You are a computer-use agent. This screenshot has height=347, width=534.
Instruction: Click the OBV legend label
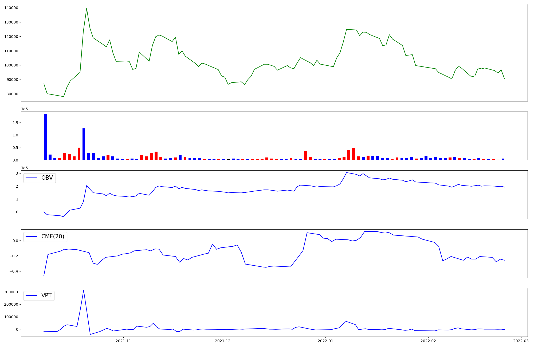coord(47,178)
